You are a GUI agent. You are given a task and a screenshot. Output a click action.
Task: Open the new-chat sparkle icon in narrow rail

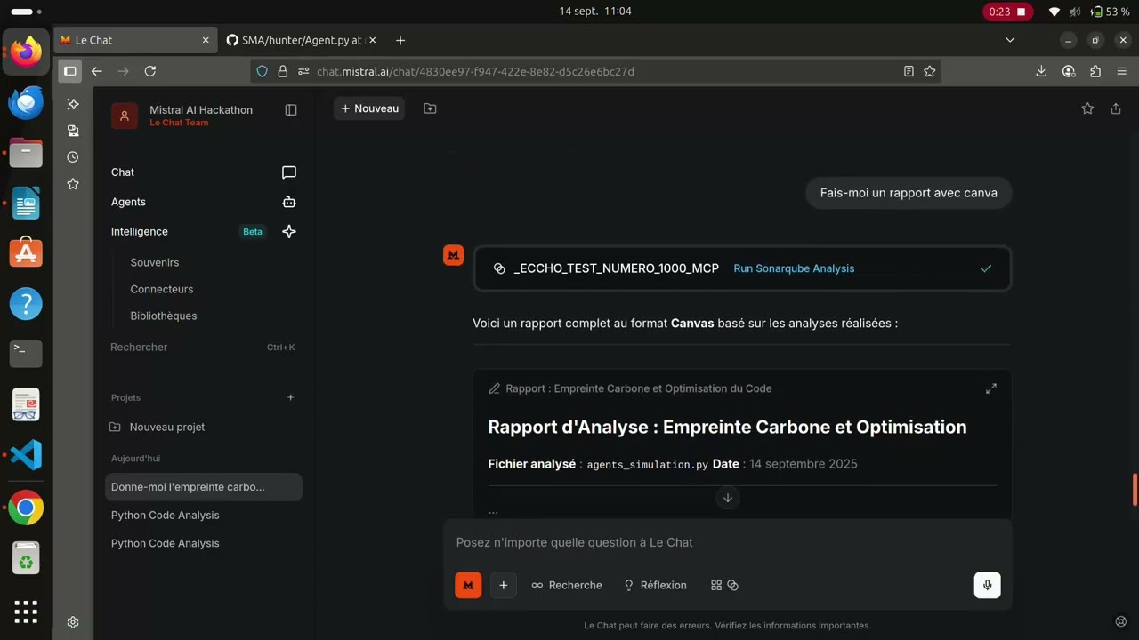[73, 104]
